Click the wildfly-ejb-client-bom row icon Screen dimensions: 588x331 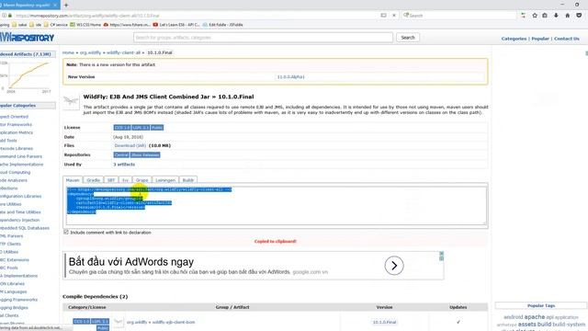[x=119, y=322]
